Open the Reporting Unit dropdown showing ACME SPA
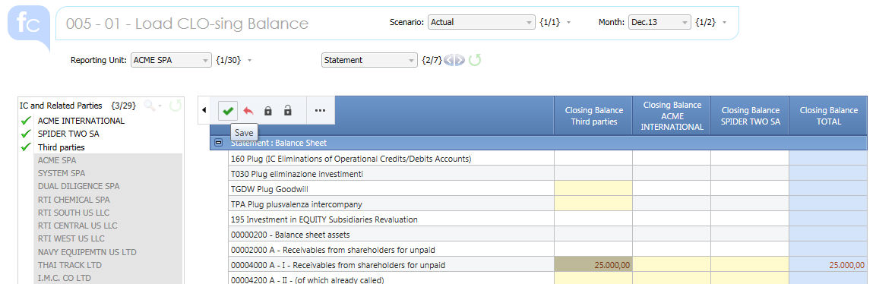876x284 pixels. pyautogui.click(x=171, y=60)
